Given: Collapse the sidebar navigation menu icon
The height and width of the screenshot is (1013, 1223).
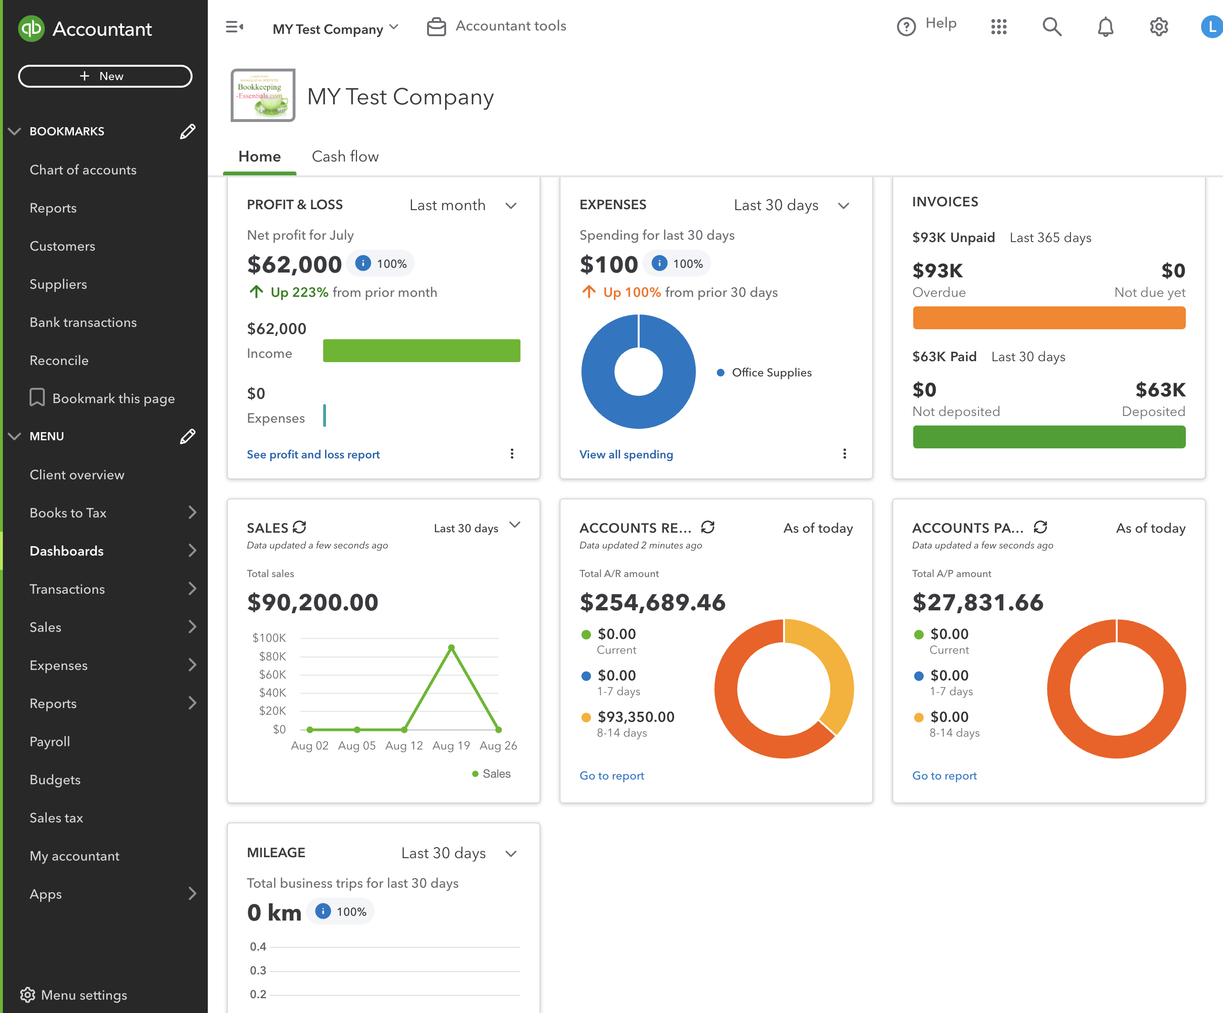Looking at the screenshot, I should [234, 27].
